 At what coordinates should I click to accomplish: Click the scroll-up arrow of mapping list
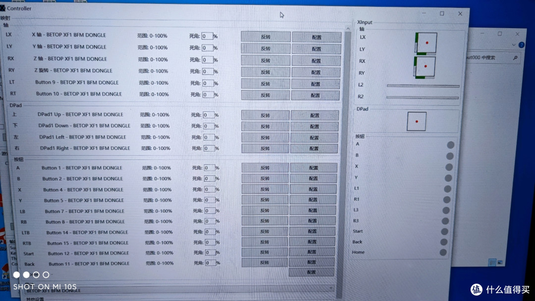(348, 29)
